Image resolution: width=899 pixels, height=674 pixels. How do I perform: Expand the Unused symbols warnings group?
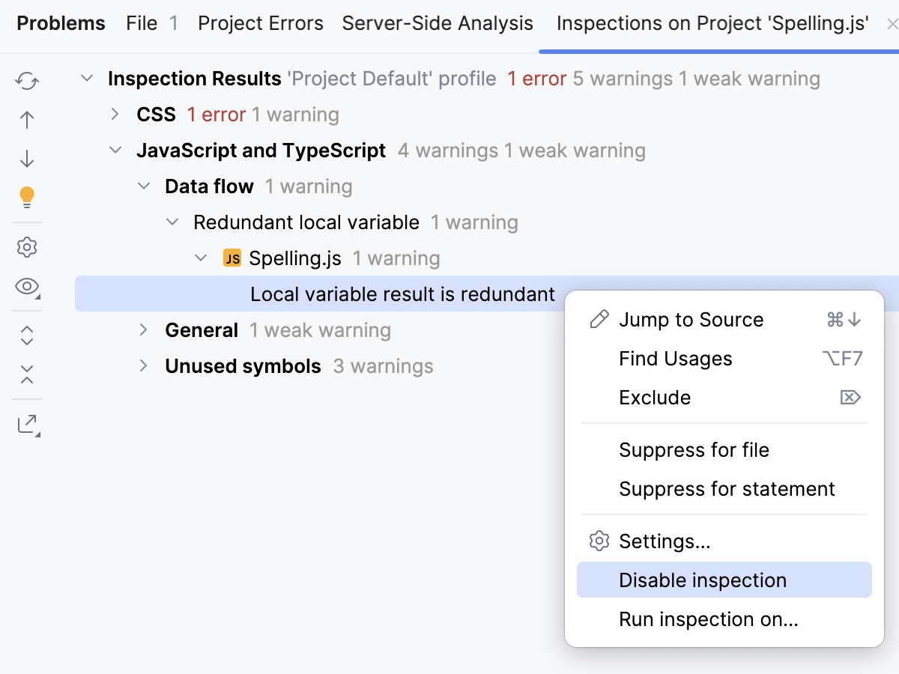click(143, 365)
